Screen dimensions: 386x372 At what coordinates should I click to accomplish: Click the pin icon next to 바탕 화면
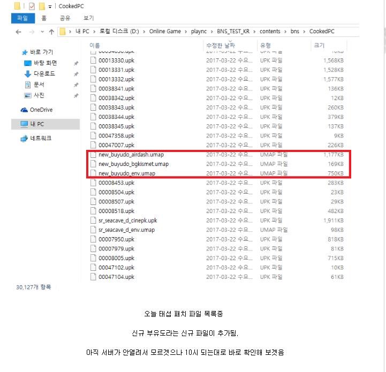[x=76, y=63]
